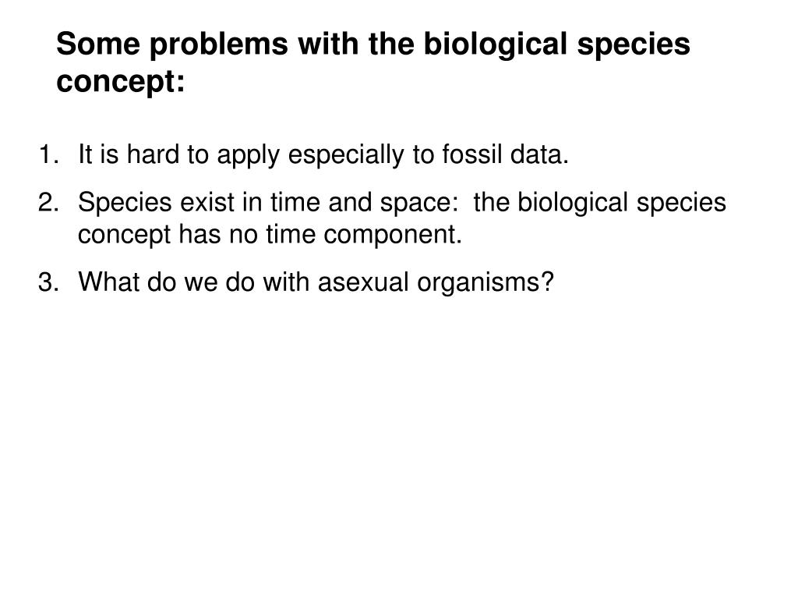Select the word "concept:" in the title
Image resolution: width=798 pixels, height=599 pixels.
click(x=121, y=81)
